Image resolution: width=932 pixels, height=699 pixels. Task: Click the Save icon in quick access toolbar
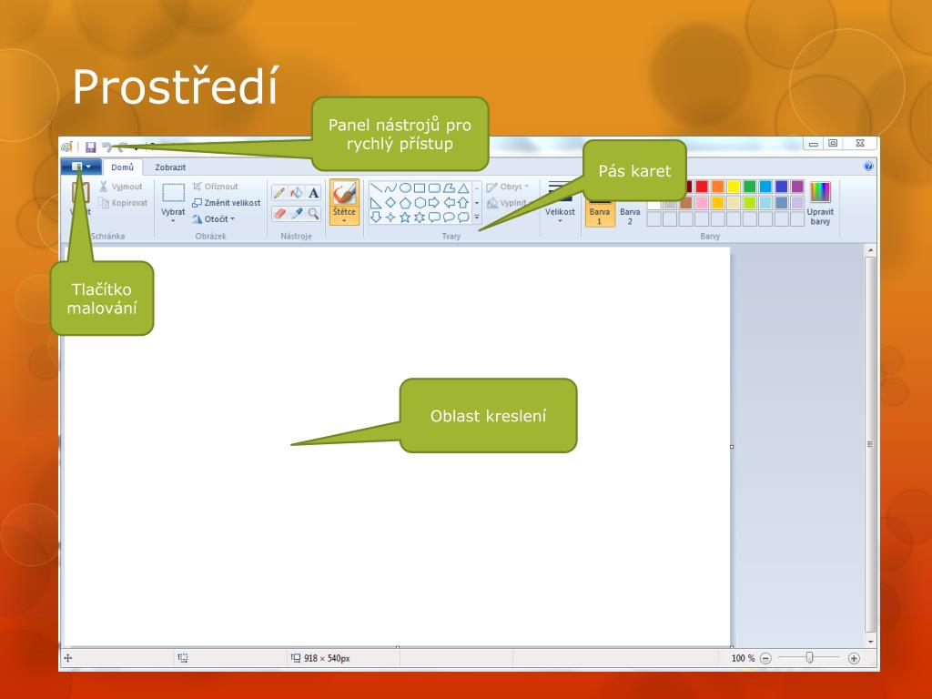pos(91,147)
